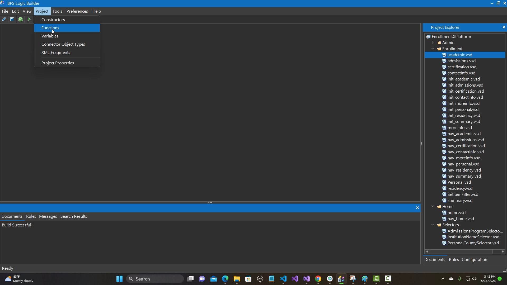Click the Project Explorer horizontal scrollbar
Viewport: 507px width, 285px height.
coord(461,251)
